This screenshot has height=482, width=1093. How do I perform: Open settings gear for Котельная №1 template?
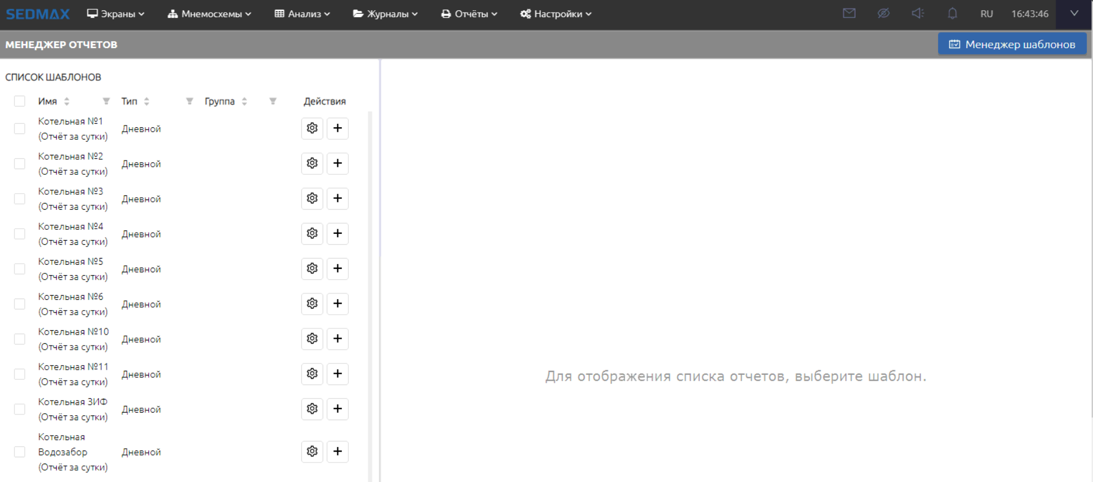(x=312, y=128)
